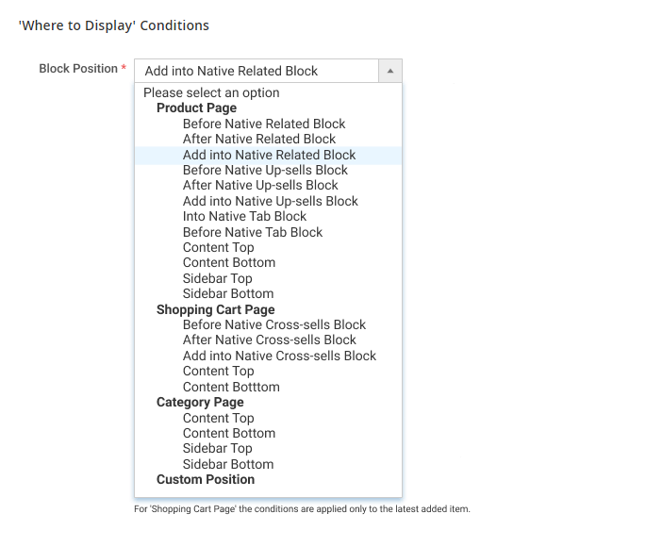Choose After Native Related Block option

click(268, 139)
